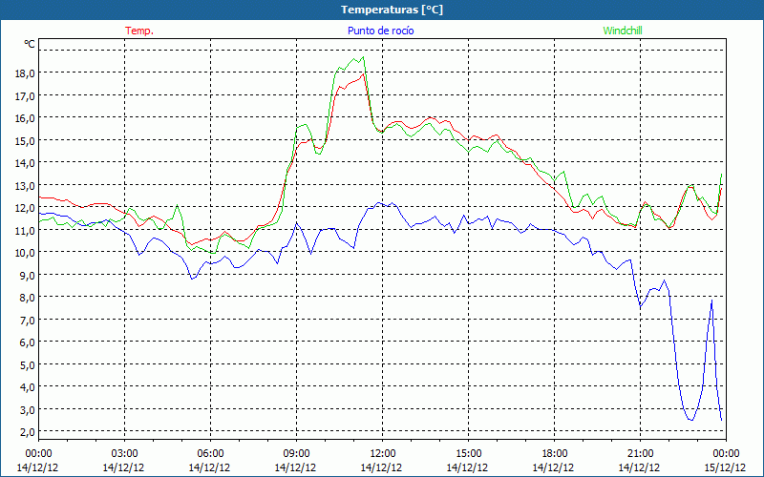This screenshot has height=477, width=764.
Task: Click the 15/12/12 date label
Action: tap(725, 467)
